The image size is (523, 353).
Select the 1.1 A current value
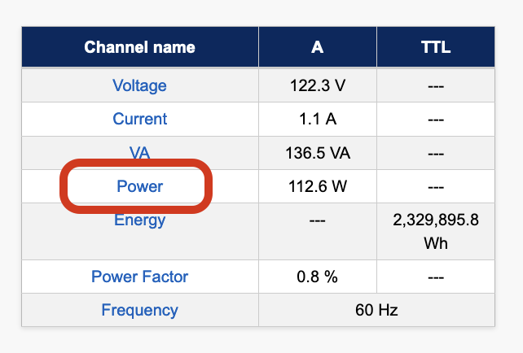point(318,119)
